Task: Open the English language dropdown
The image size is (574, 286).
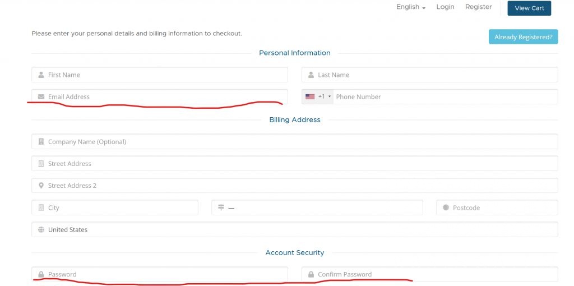Action: (x=411, y=7)
